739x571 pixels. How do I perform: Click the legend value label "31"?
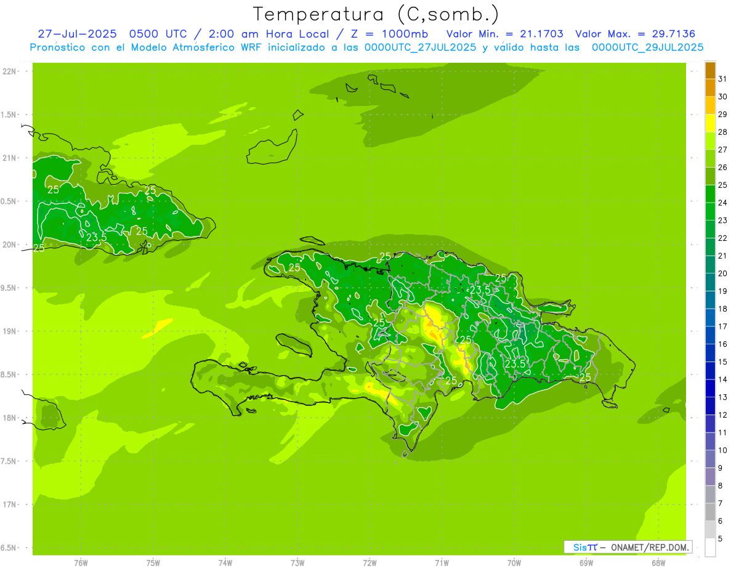click(x=722, y=79)
